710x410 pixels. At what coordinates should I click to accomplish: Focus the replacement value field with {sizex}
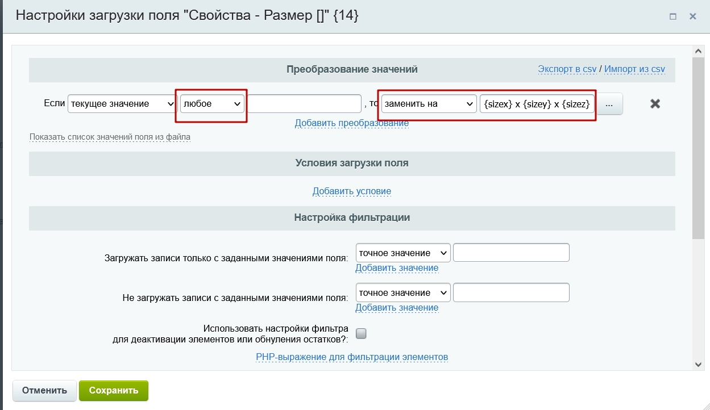pos(538,104)
